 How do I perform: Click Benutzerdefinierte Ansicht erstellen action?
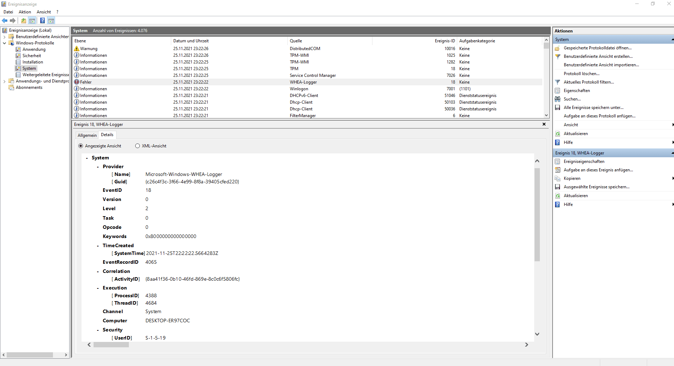coord(598,56)
